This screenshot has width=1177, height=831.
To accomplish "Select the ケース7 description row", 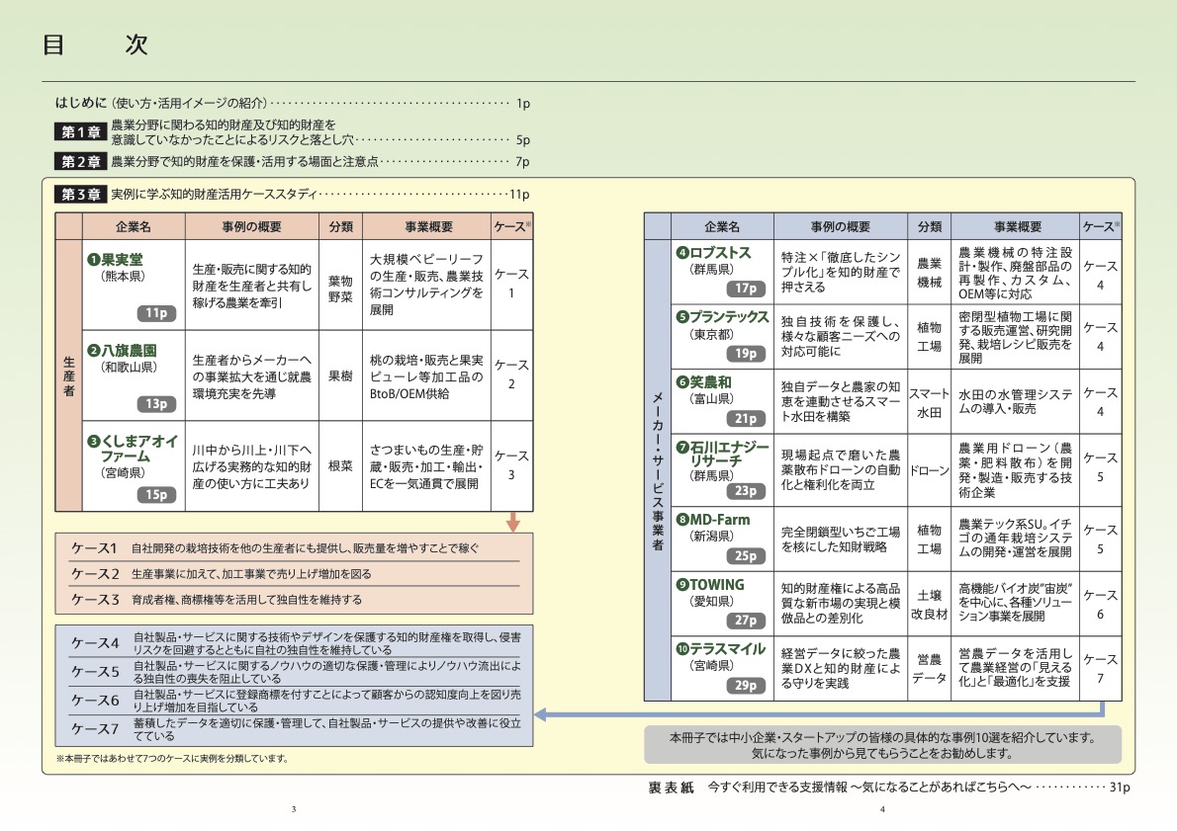I will (x=295, y=729).
